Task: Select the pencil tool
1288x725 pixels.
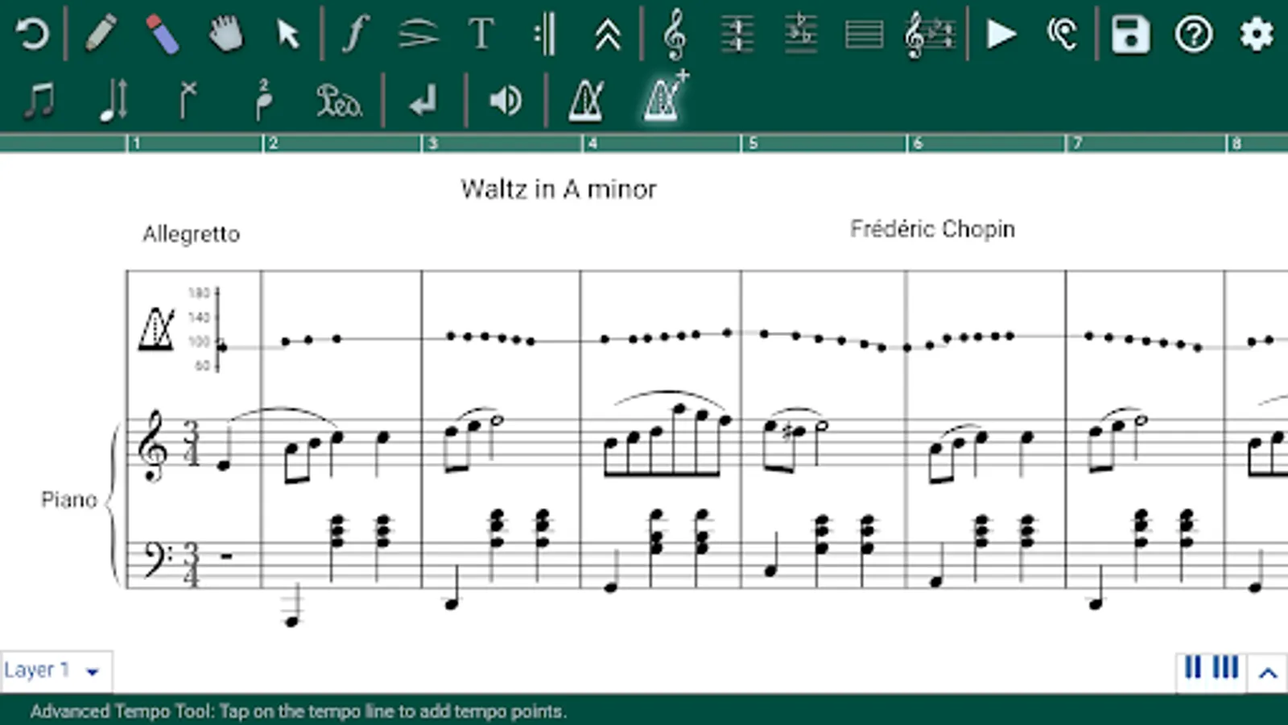Action: [101, 34]
